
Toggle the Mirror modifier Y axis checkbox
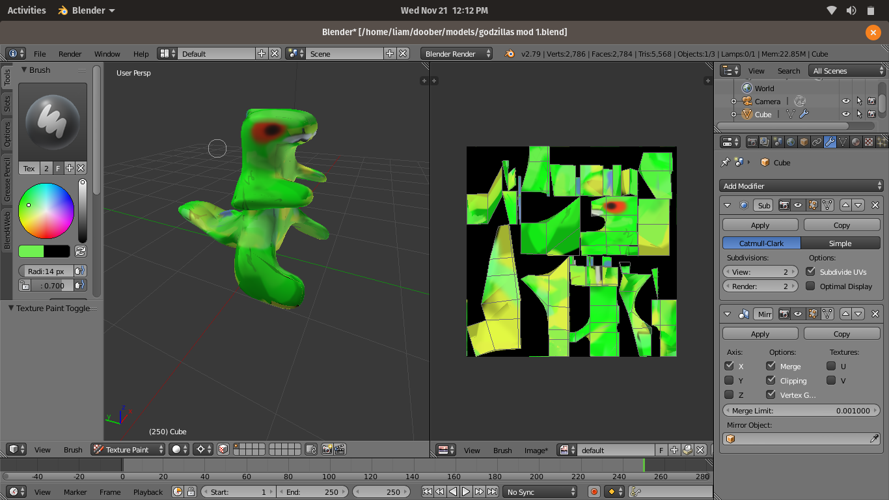[x=729, y=381]
